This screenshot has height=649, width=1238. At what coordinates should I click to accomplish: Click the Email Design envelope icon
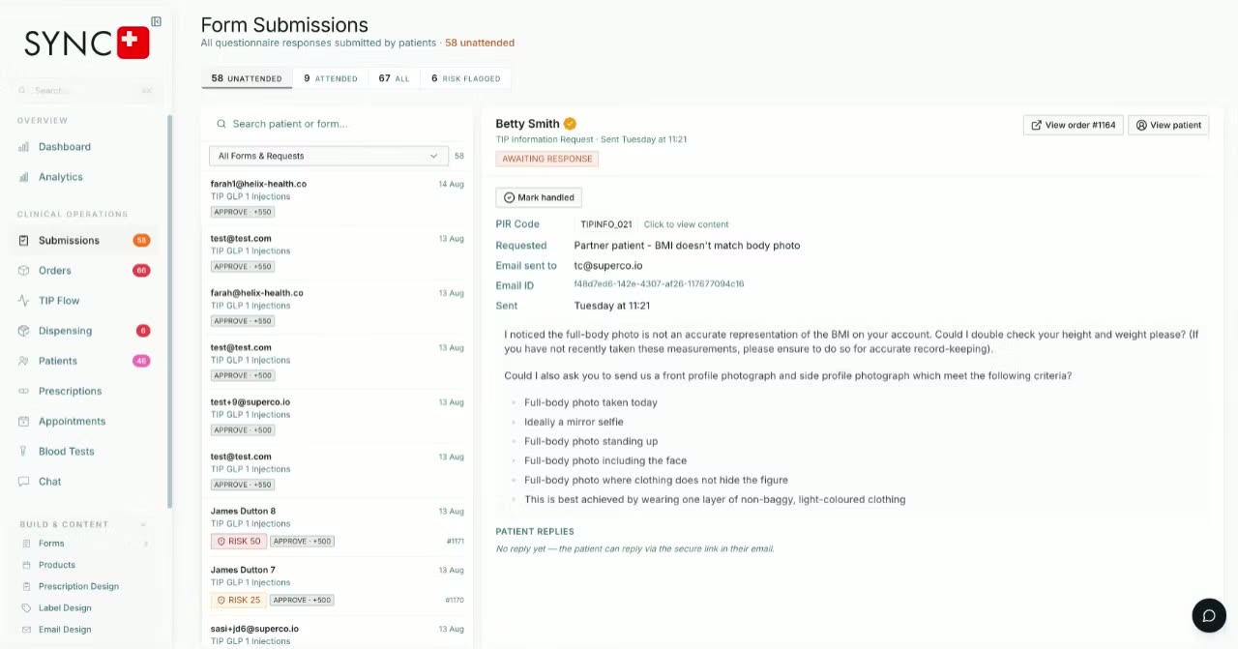pos(27,630)
